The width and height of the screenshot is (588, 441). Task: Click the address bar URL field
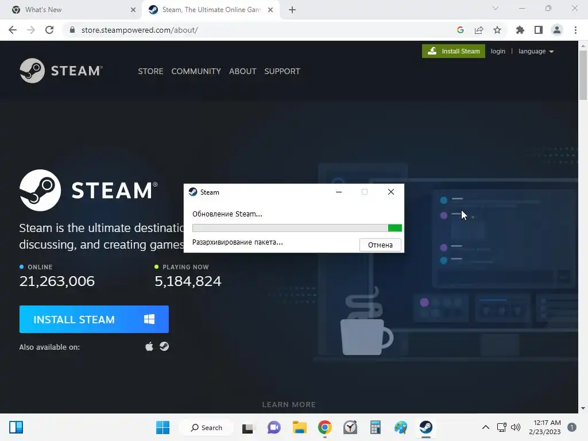coord(259,30)
